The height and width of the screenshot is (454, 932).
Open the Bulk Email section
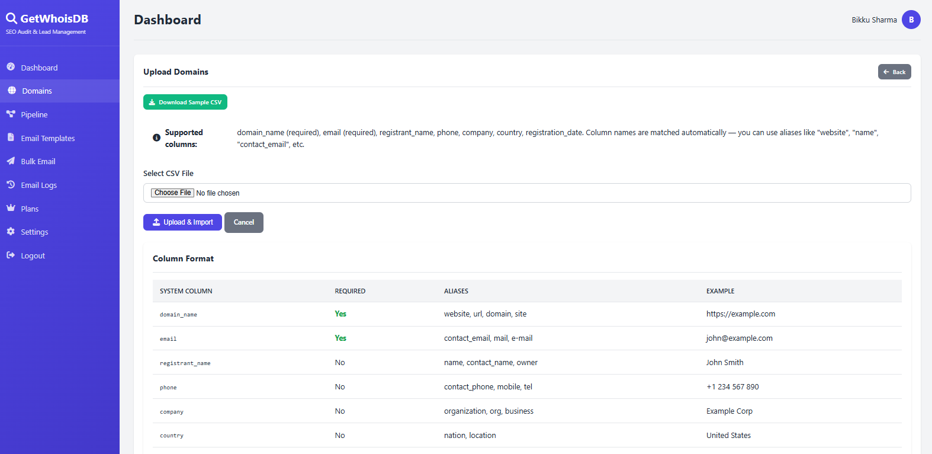tap(60, 161)
